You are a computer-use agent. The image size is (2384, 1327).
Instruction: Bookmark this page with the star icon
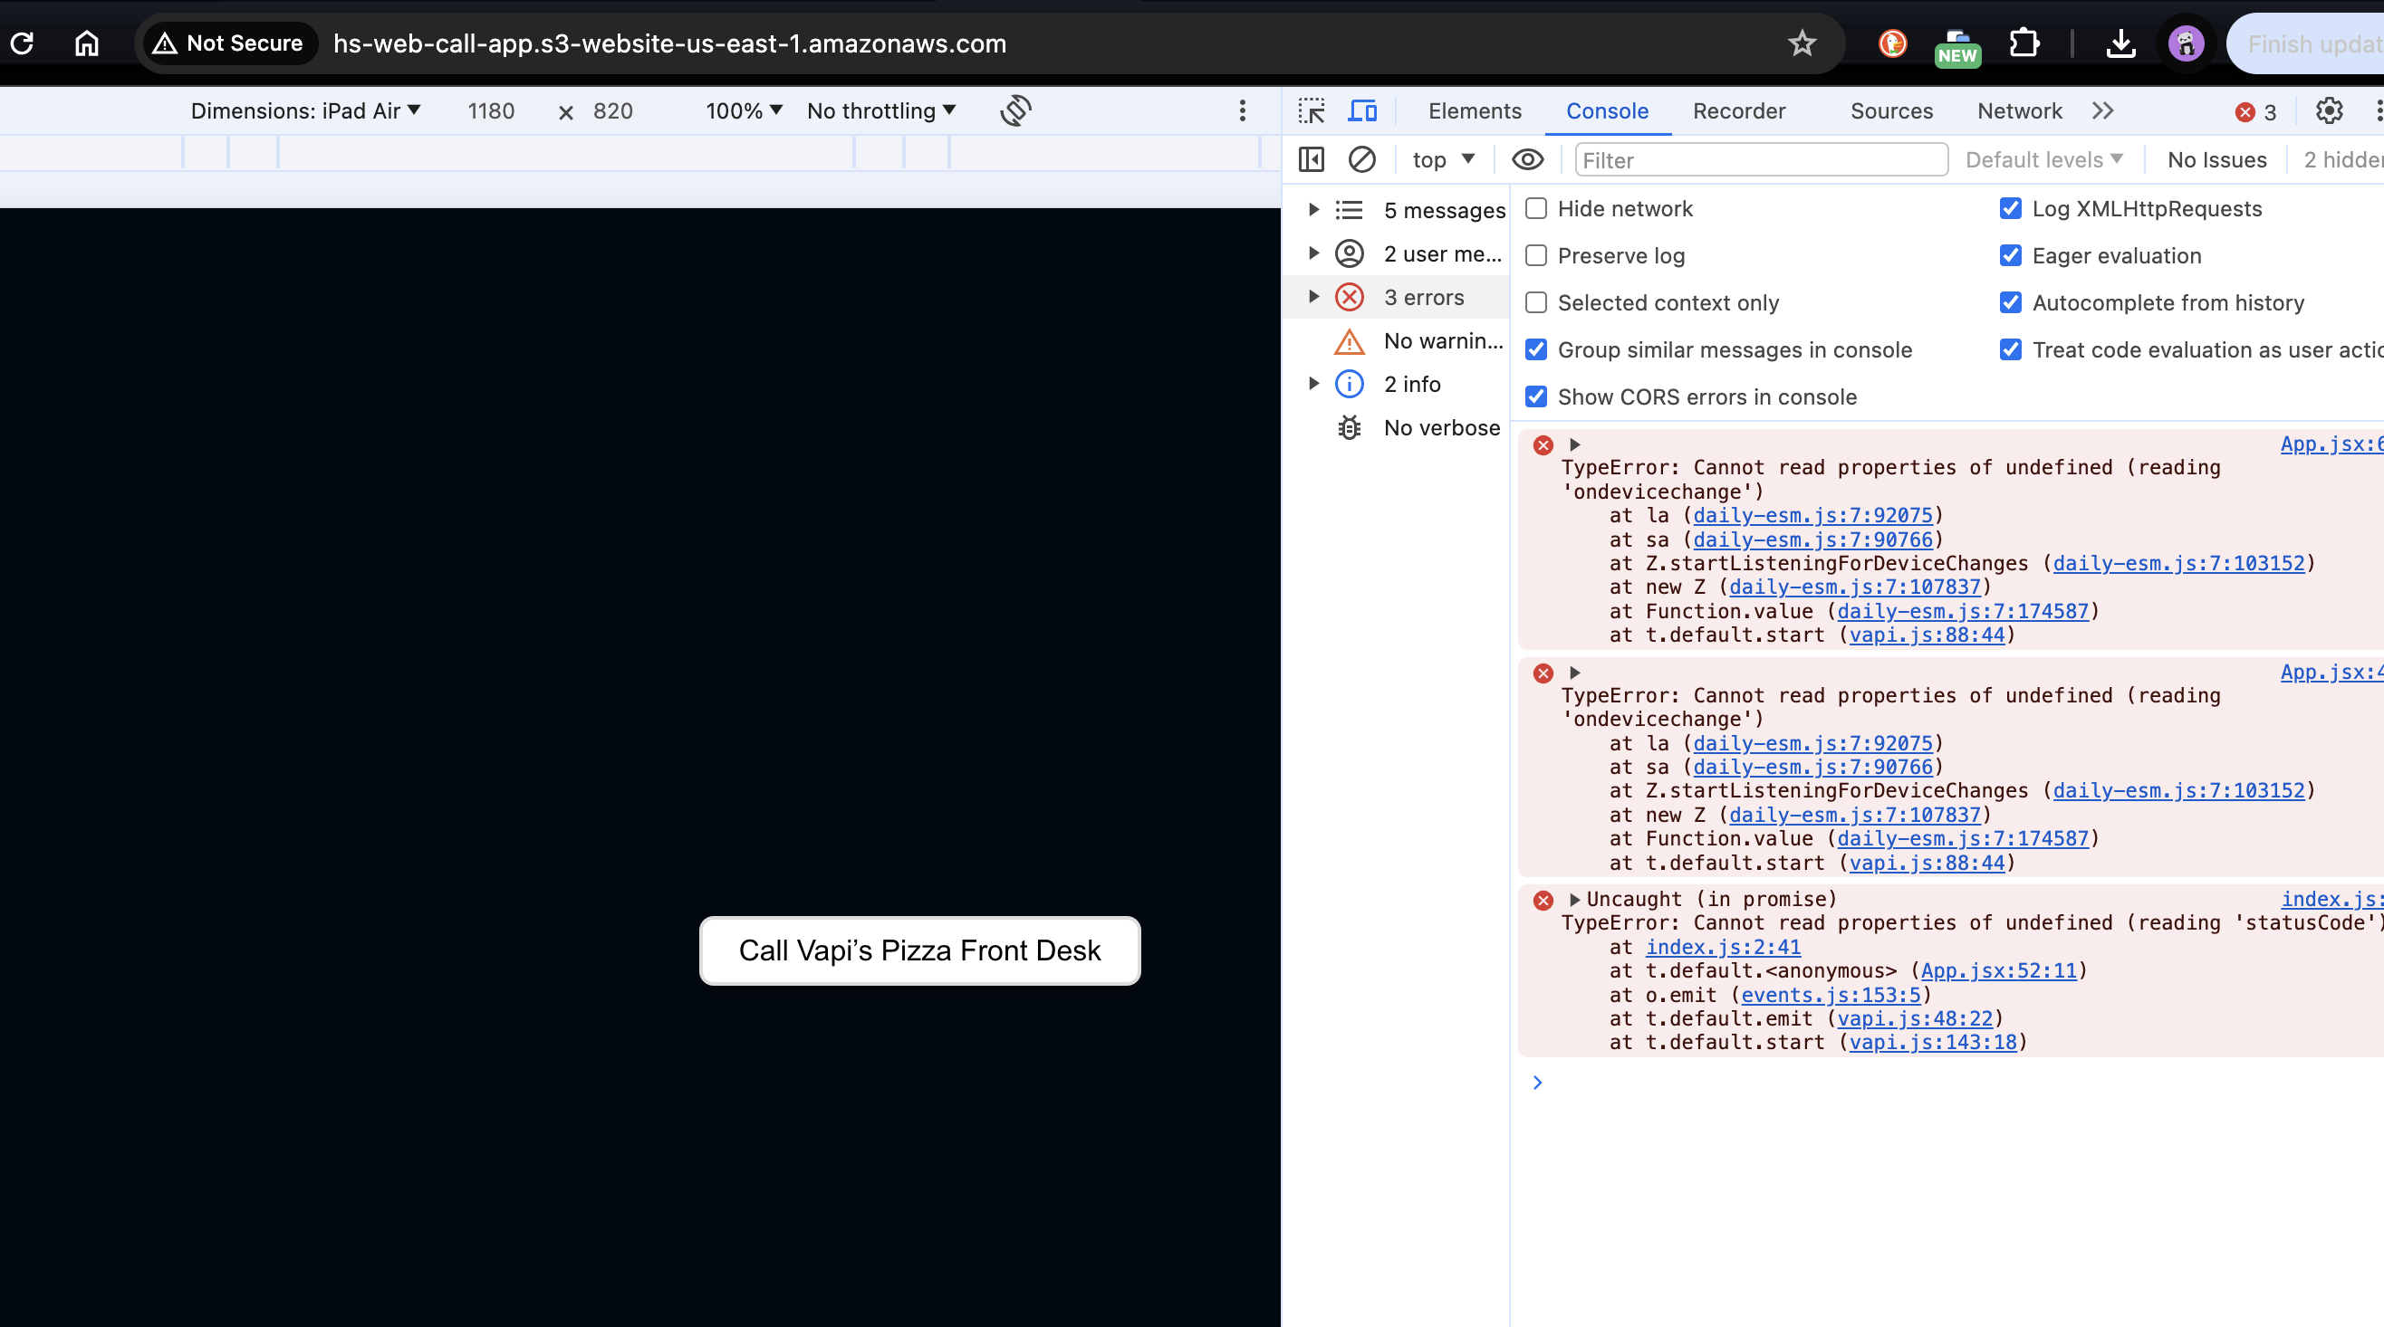(1801, 43)
